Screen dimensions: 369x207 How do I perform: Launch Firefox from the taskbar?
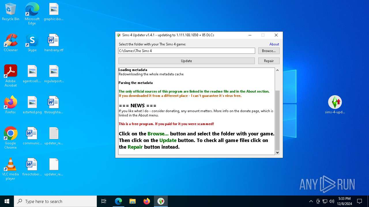pyautogui.click(x=147, y=201)
